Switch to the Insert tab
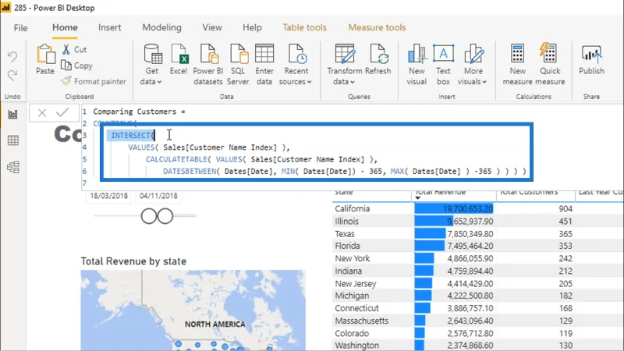 [x=109, y=27]
